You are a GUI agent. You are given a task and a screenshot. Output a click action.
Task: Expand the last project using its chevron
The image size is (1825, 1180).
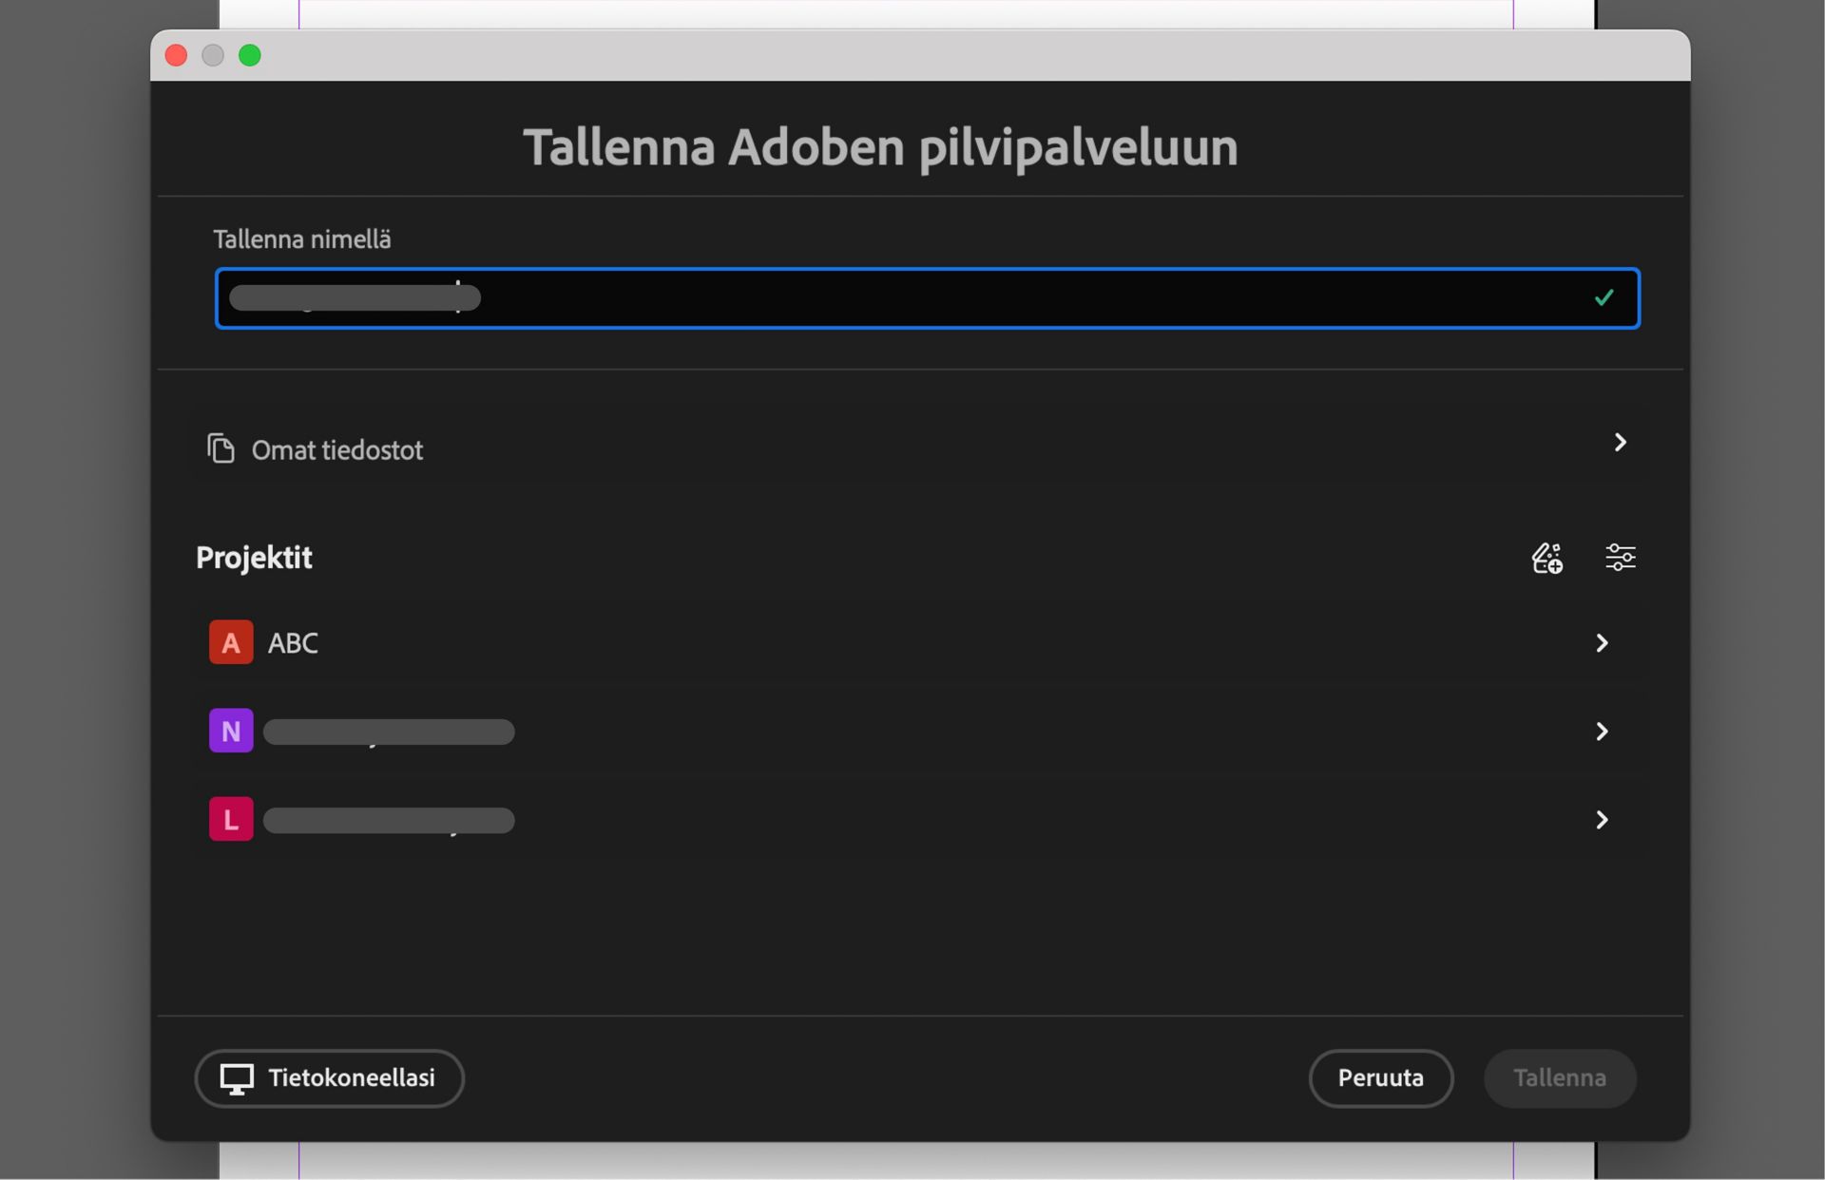(x=1603, y=819)
